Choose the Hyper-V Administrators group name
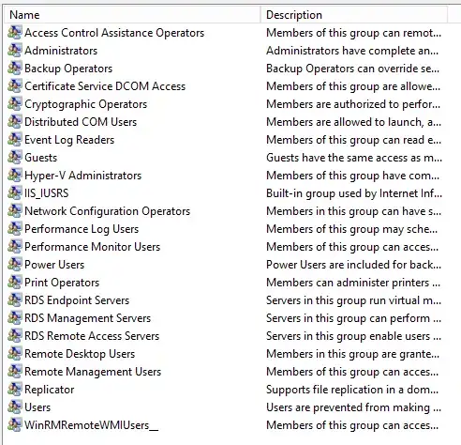Viewport: 461px width, 445px height. pyautogui.click(x=82, y=176)
